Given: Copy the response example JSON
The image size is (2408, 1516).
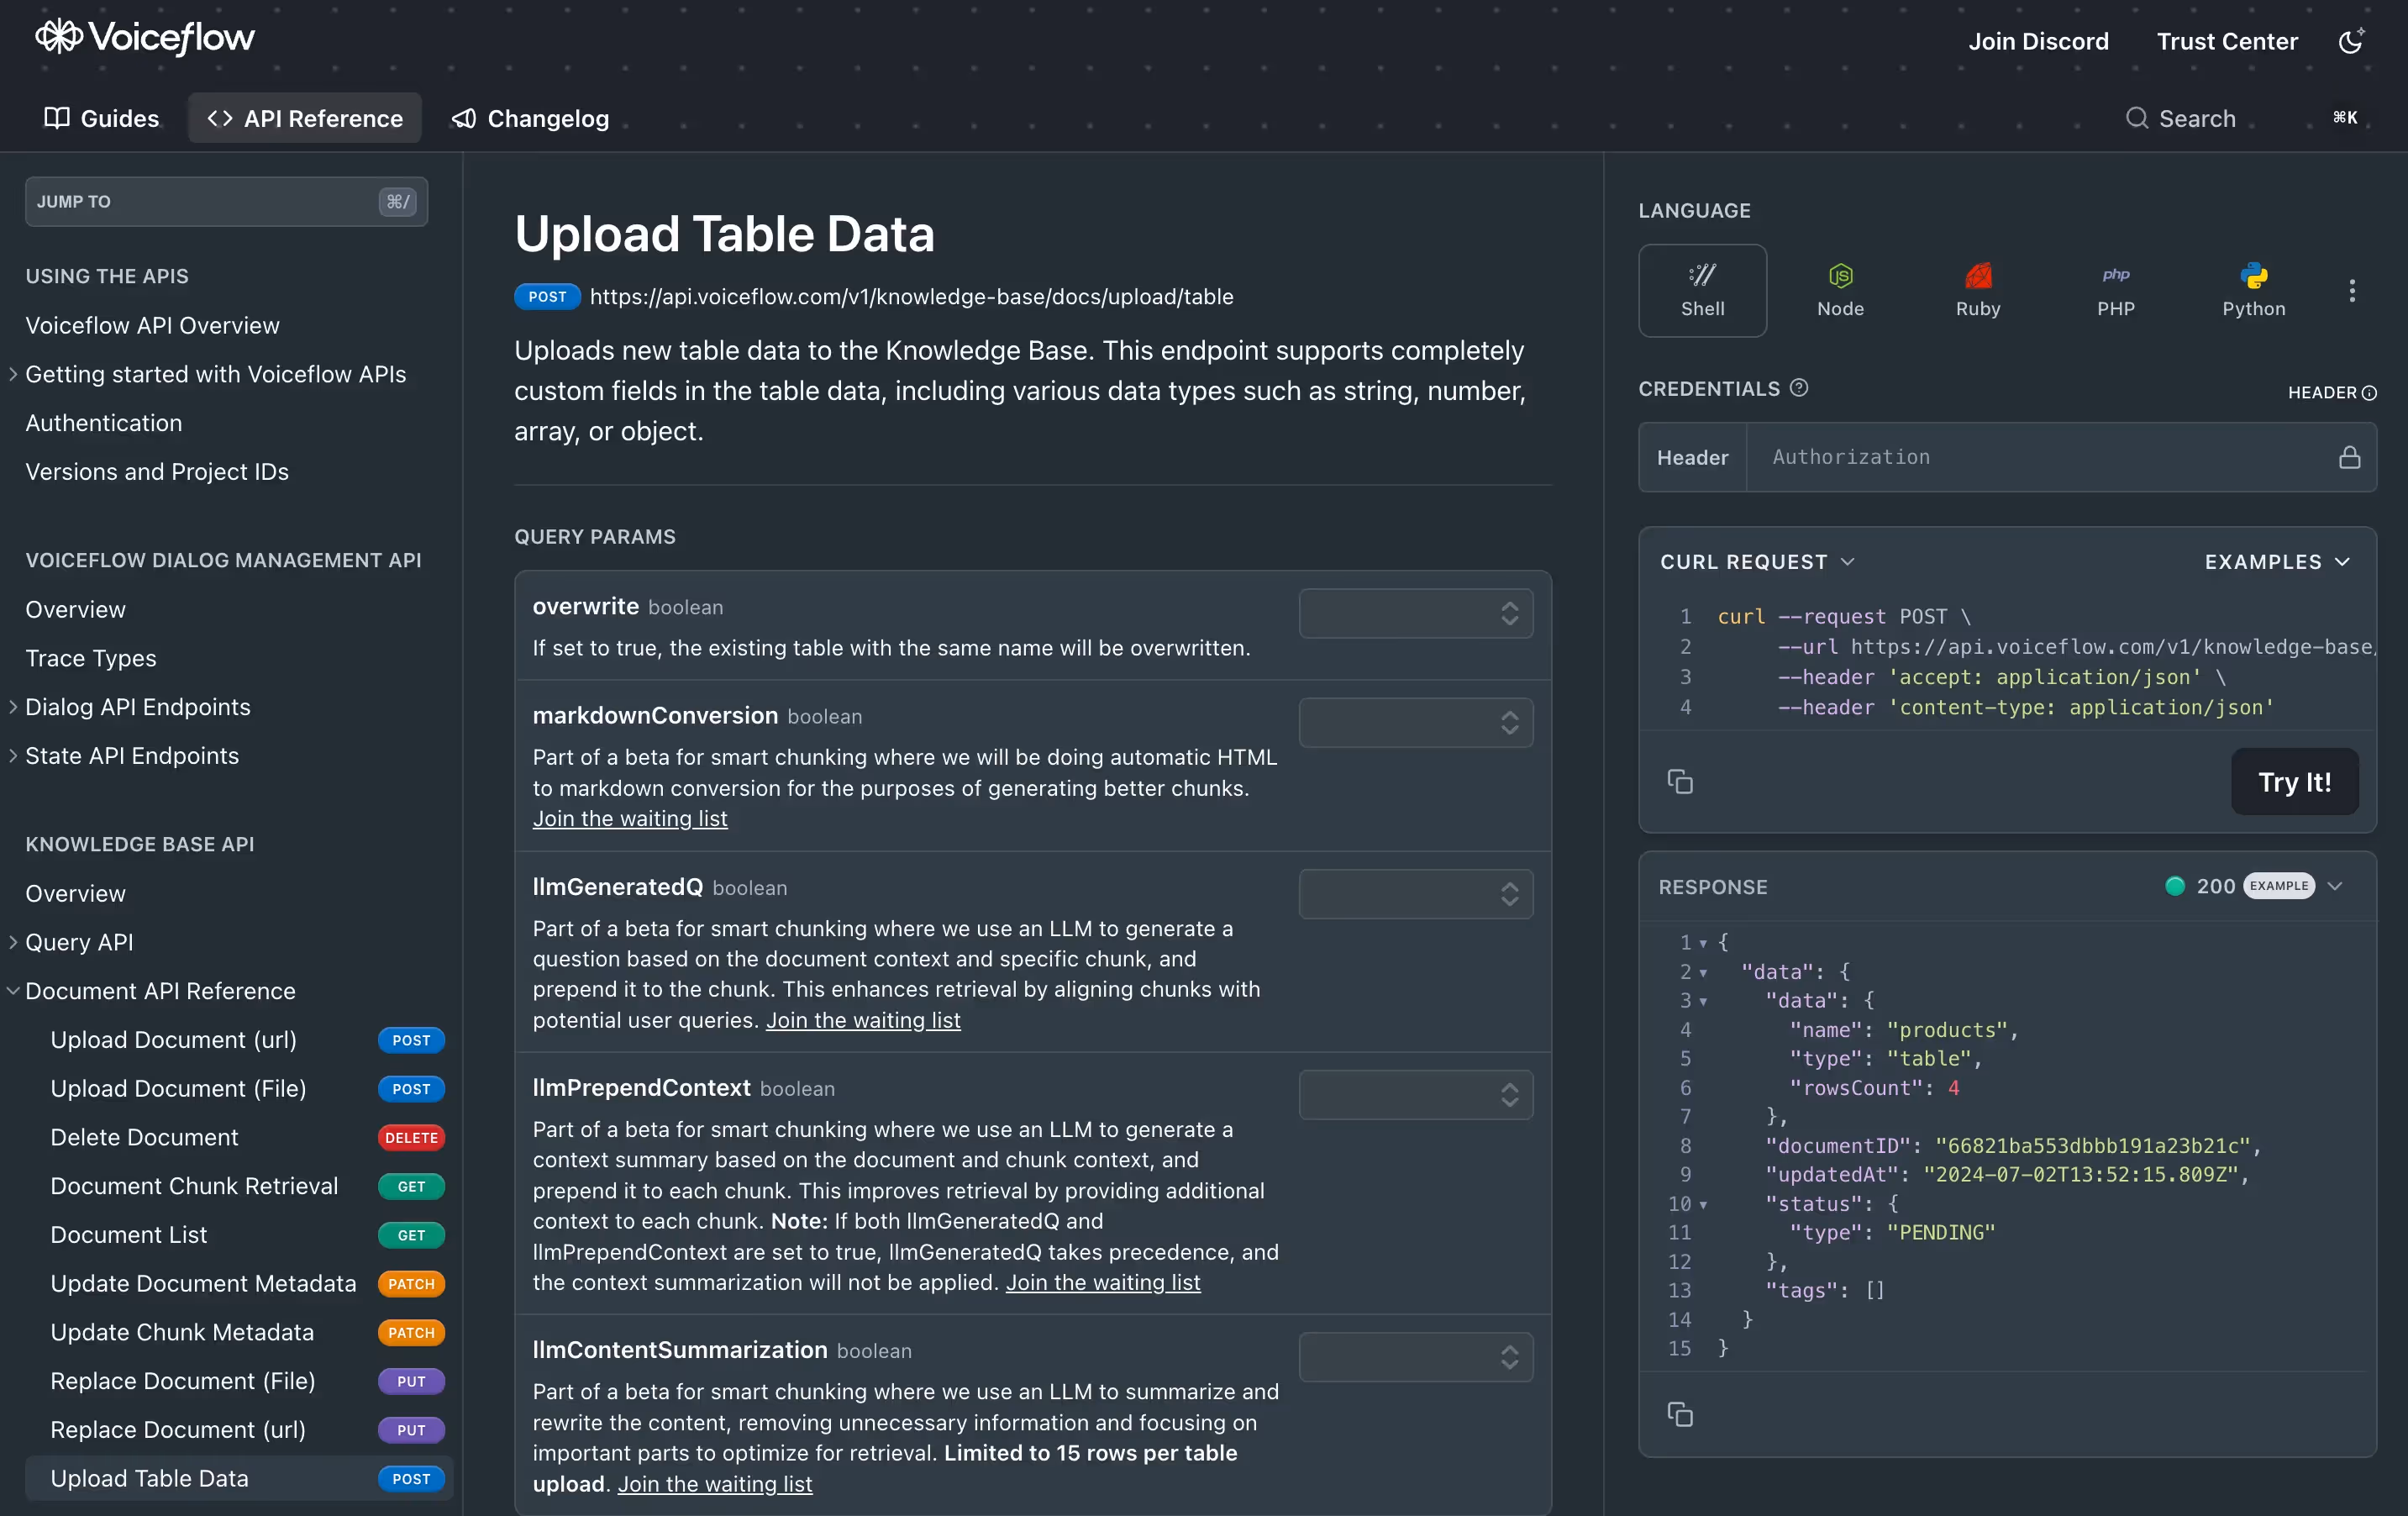Looking at the screenshot, I should coord(1680,1414).
